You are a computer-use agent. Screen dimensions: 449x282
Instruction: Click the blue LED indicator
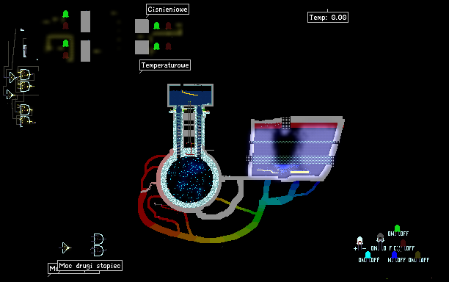point(394,255)
